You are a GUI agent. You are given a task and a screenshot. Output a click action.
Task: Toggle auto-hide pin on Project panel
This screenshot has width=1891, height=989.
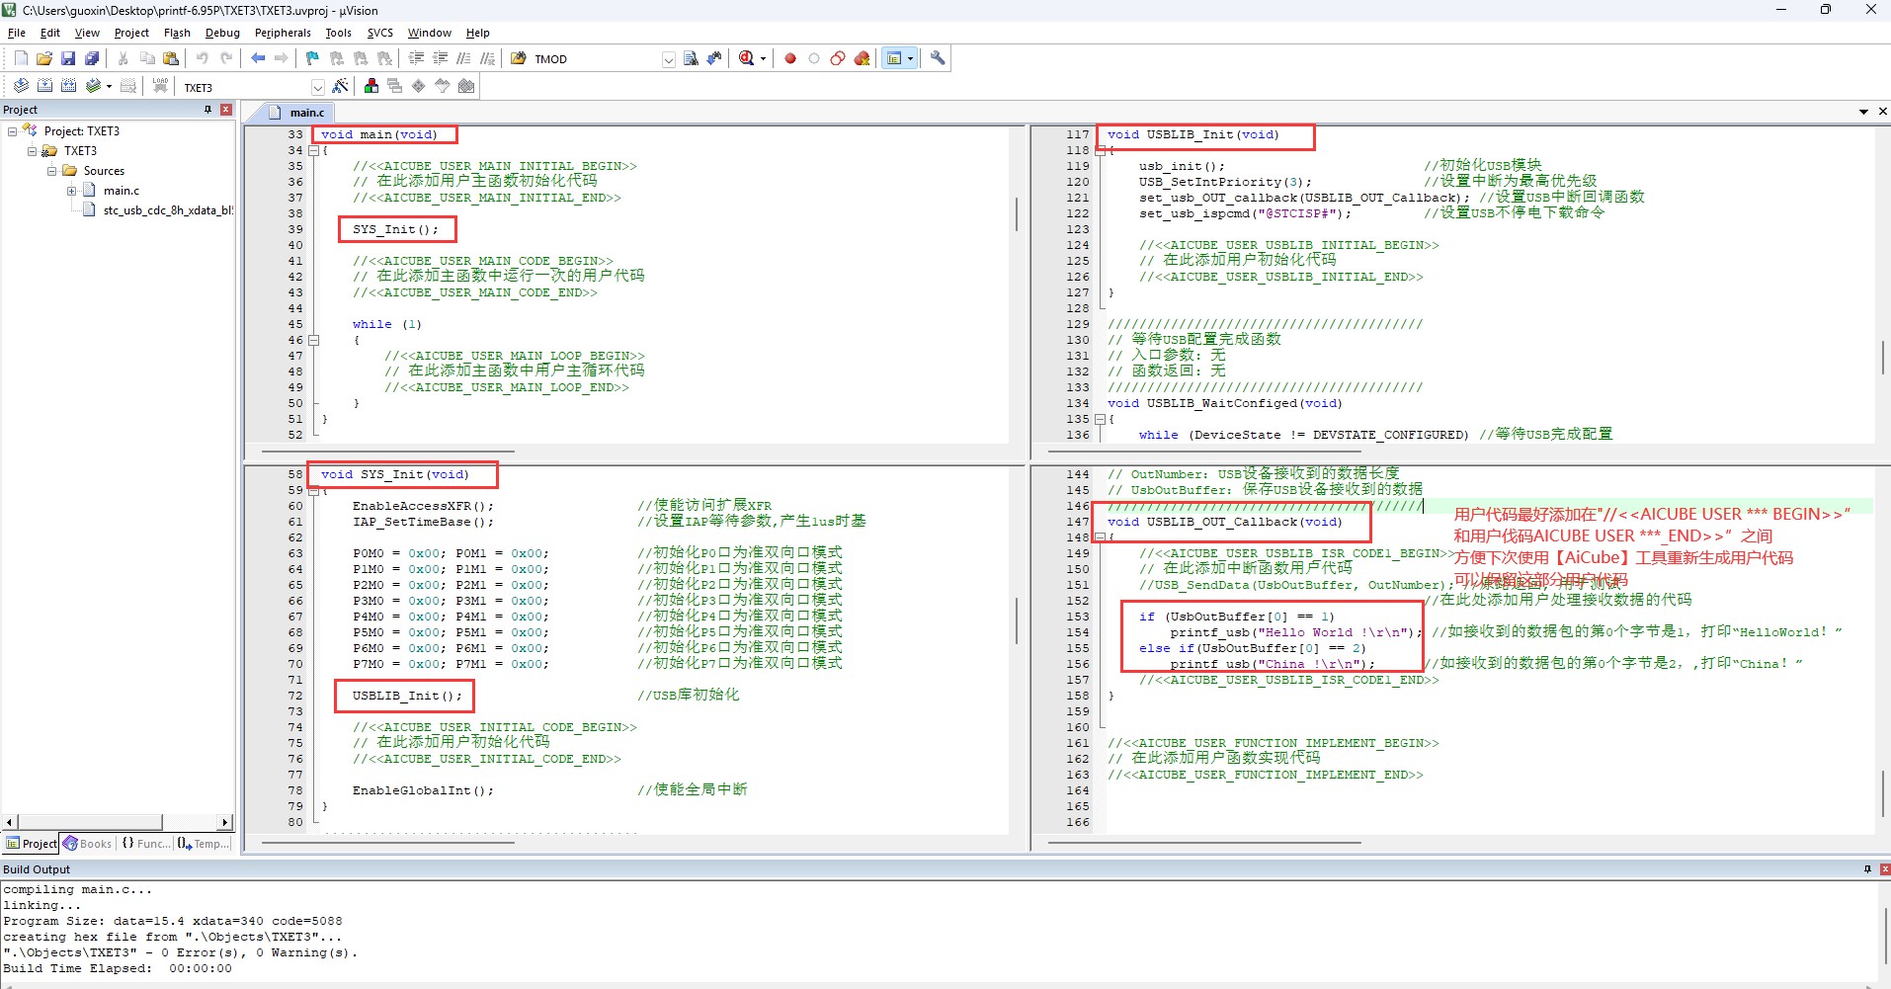click(207, 110)
